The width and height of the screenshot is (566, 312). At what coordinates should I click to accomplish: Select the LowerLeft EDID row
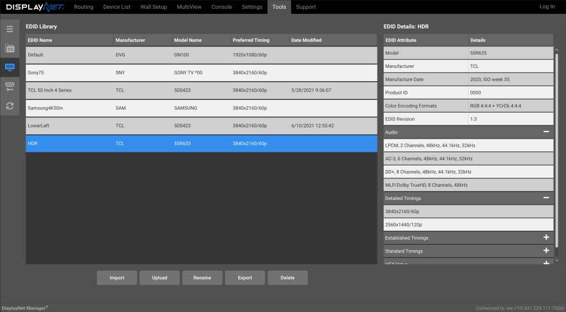[201, 125]
